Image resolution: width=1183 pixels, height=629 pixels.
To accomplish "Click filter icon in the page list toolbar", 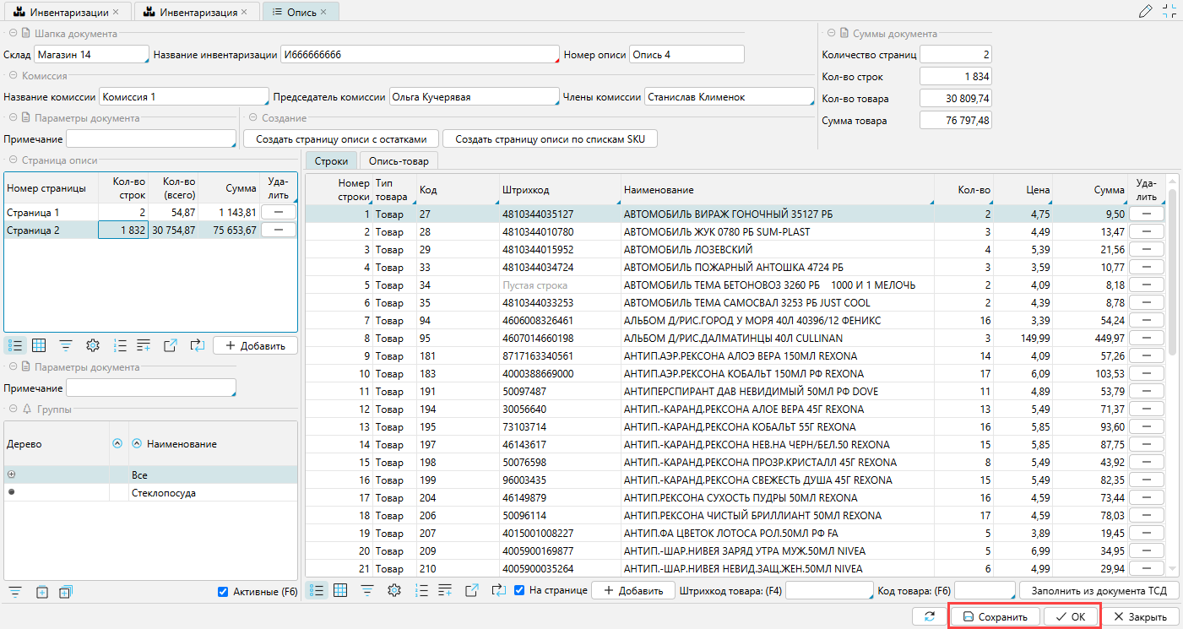I will pos(65,345).
